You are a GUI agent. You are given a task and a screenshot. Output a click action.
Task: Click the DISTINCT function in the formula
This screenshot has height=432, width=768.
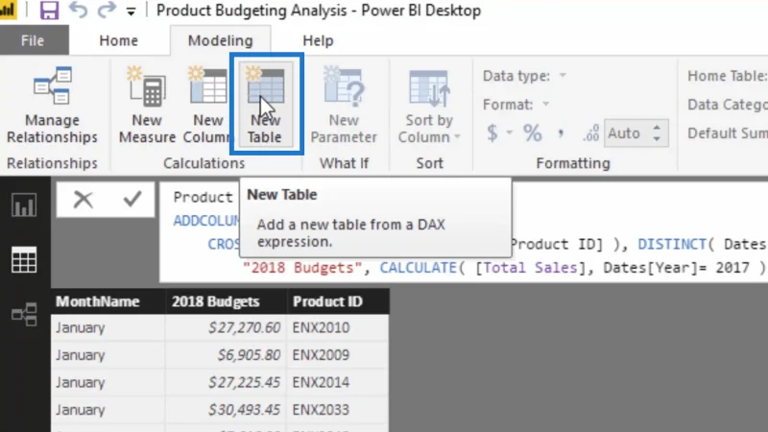[x=672, y=245]
